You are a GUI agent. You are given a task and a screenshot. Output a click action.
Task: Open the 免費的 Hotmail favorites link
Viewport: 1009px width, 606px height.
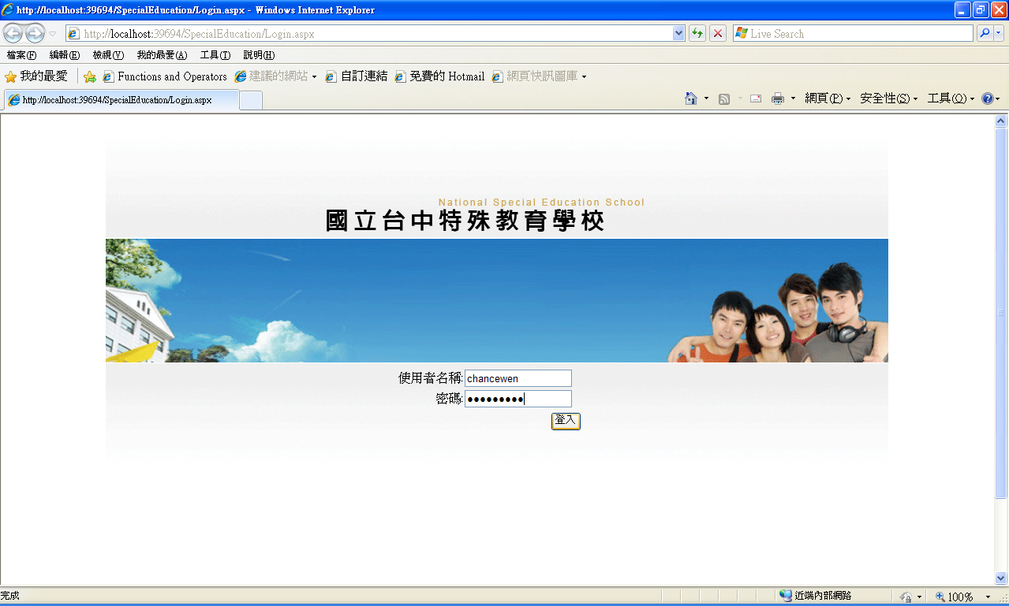pos(440,76)
